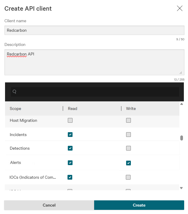Click the Client name input field
Screen dimensions: 188x214
coord(94,30)
